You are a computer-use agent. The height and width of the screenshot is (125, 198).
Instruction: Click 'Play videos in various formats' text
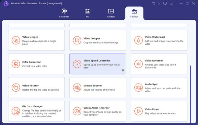[160, 113]
